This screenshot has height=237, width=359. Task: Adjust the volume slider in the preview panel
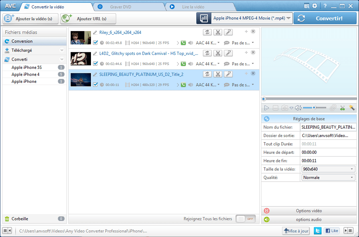(313, 108)
